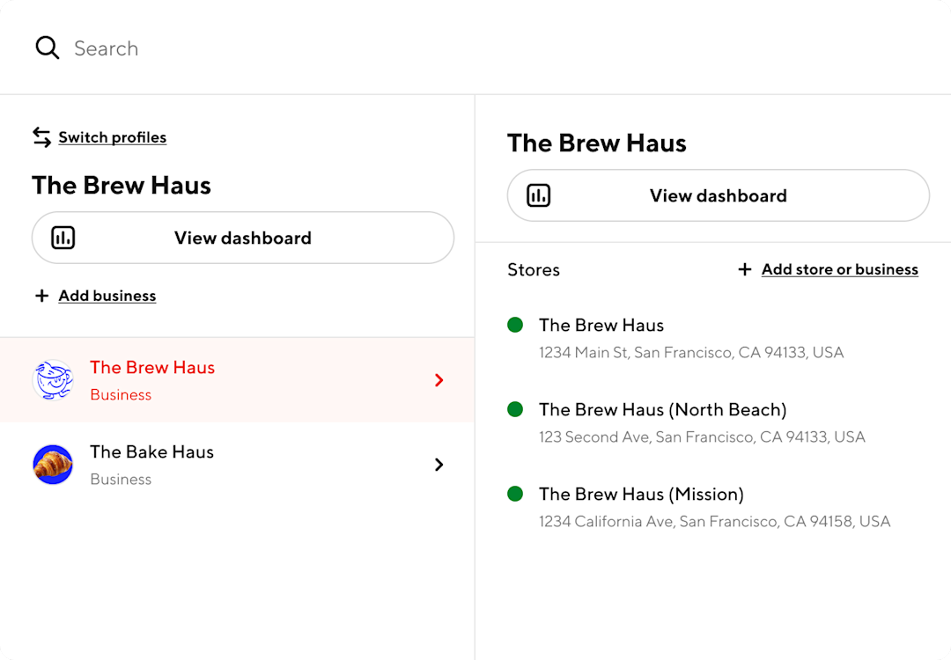951x660 pixels.
Task: Click The Brew Haus heading in right panel
Action: click(597, 143)
